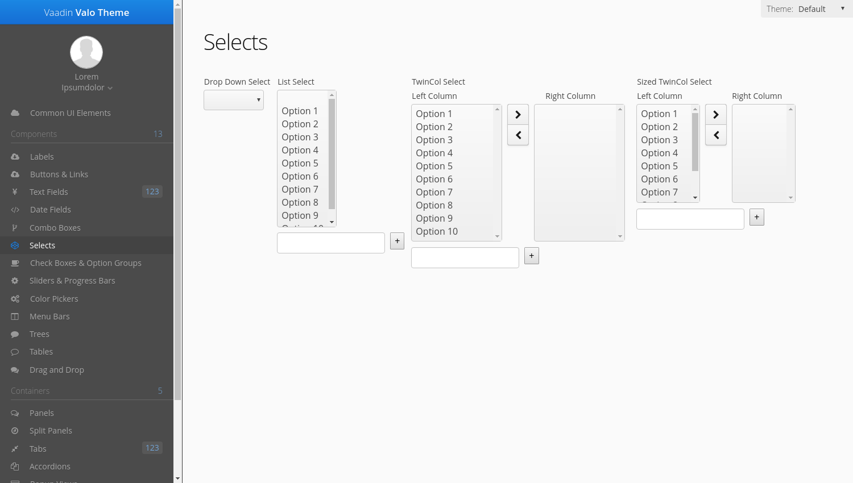Click the Vaadin Valo Theme title
The height and width of the screenshot is (483, 853).
(x=86, y=13)
